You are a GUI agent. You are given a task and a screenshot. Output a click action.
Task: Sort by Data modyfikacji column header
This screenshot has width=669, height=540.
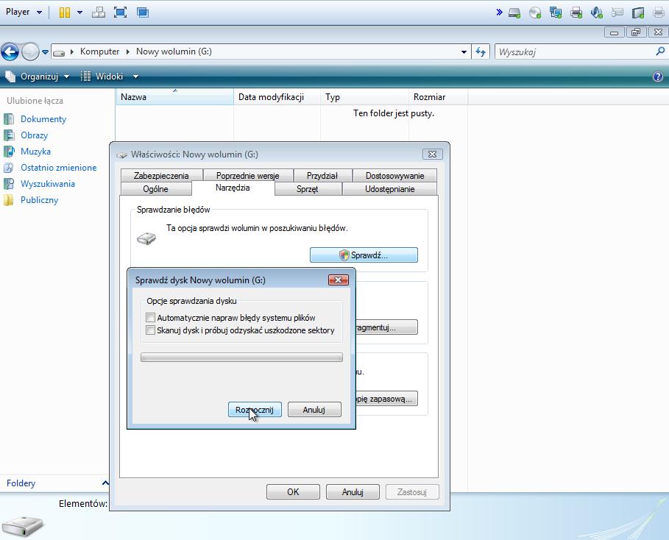[277, 97]
